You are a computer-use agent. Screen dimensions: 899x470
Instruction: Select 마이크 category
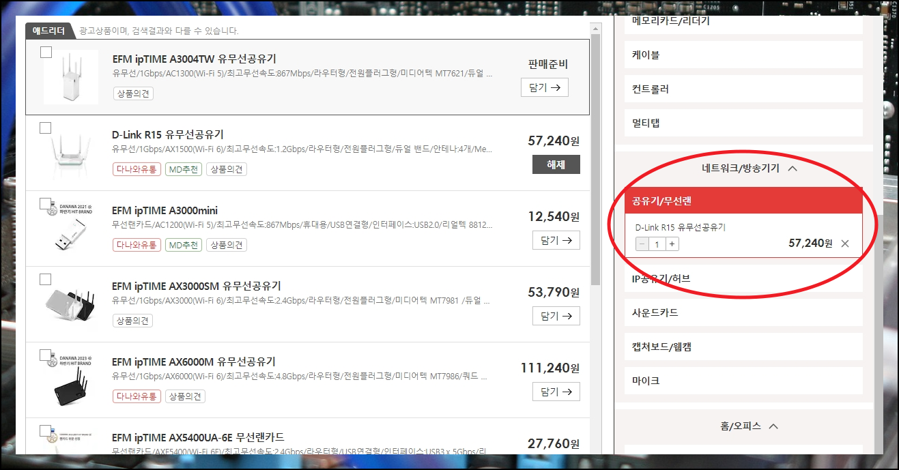[x=743, y=381]
